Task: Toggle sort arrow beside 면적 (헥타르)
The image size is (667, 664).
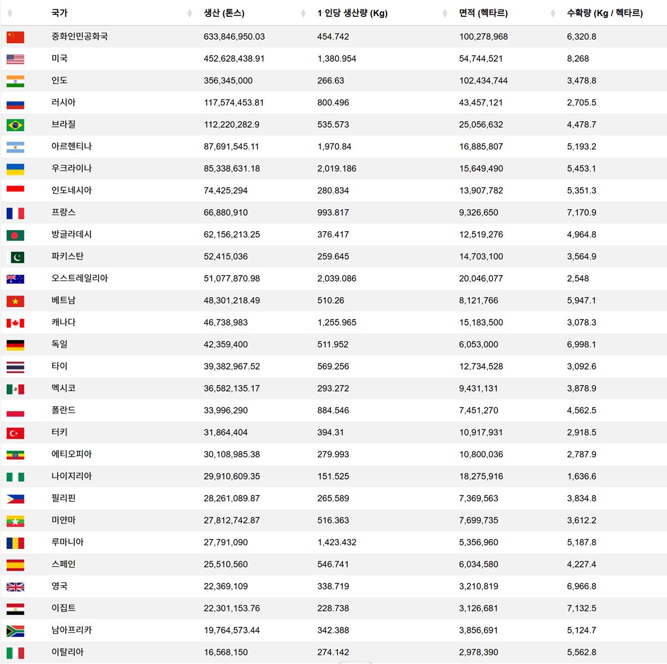Action: 445,13
